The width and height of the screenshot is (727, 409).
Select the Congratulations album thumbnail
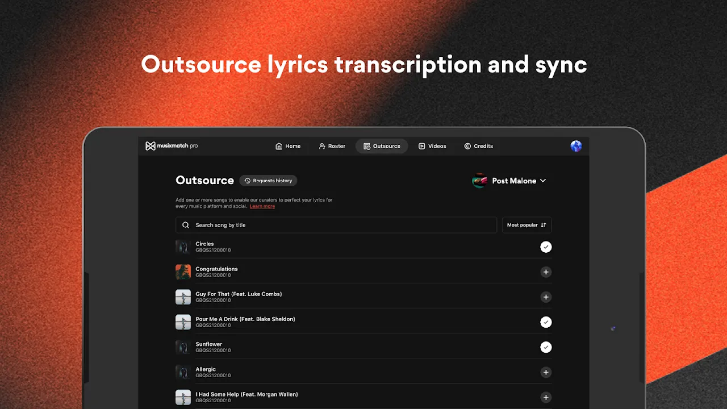(x=183, y=272)
